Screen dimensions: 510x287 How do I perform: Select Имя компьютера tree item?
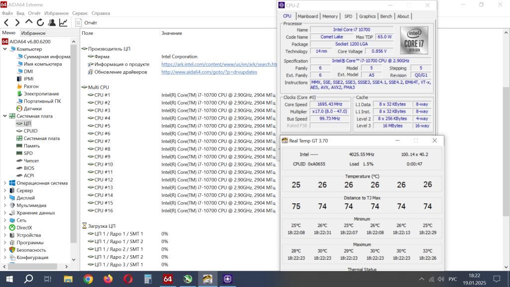pos(39,64)
